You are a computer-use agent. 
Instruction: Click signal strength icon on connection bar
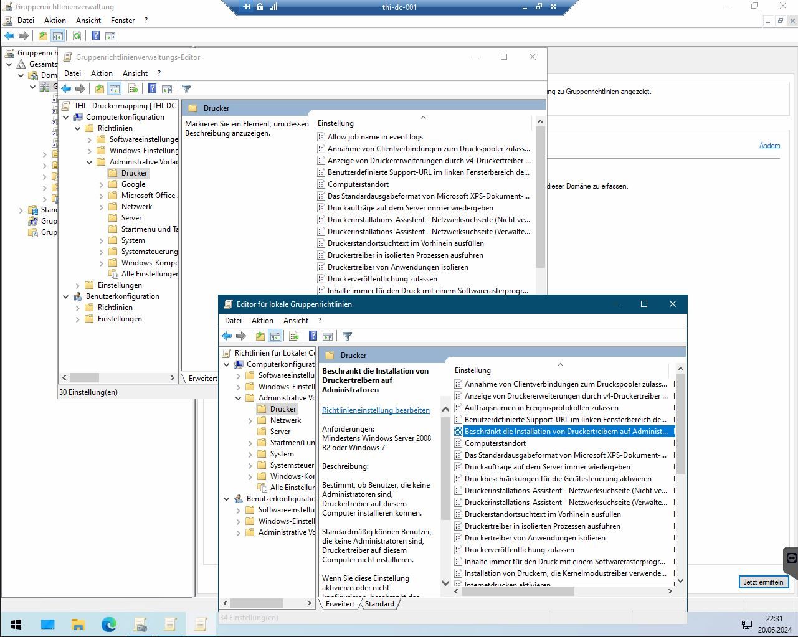click(273, 7)
